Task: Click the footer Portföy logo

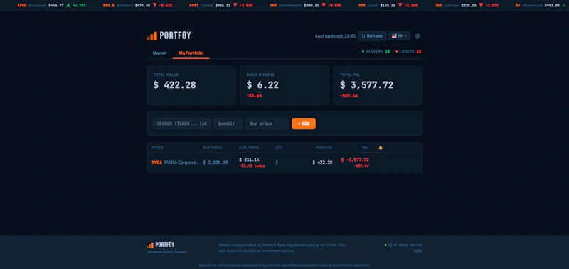Action: click(161, 245)
